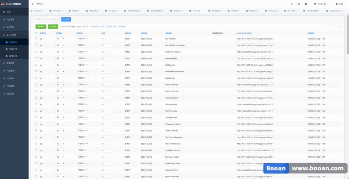This screenshot has height=179, width=349.
Task: Click the green 保存 save button
Action: click(x=53, y=27)
